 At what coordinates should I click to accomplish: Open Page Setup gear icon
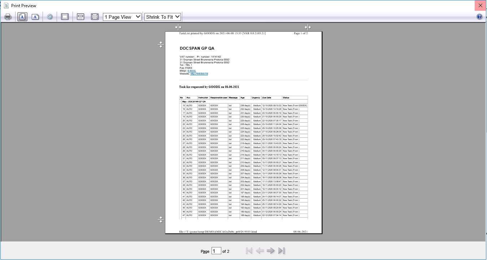pyautogui.click(x=50, y=17)
